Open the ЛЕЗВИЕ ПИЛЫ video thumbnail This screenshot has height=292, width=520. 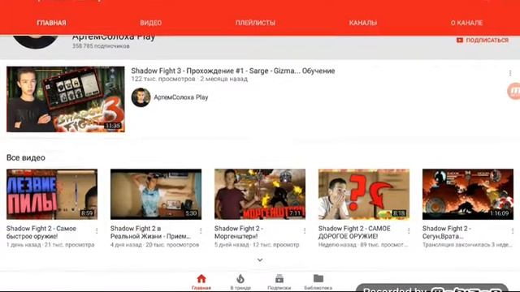point(52,195)
